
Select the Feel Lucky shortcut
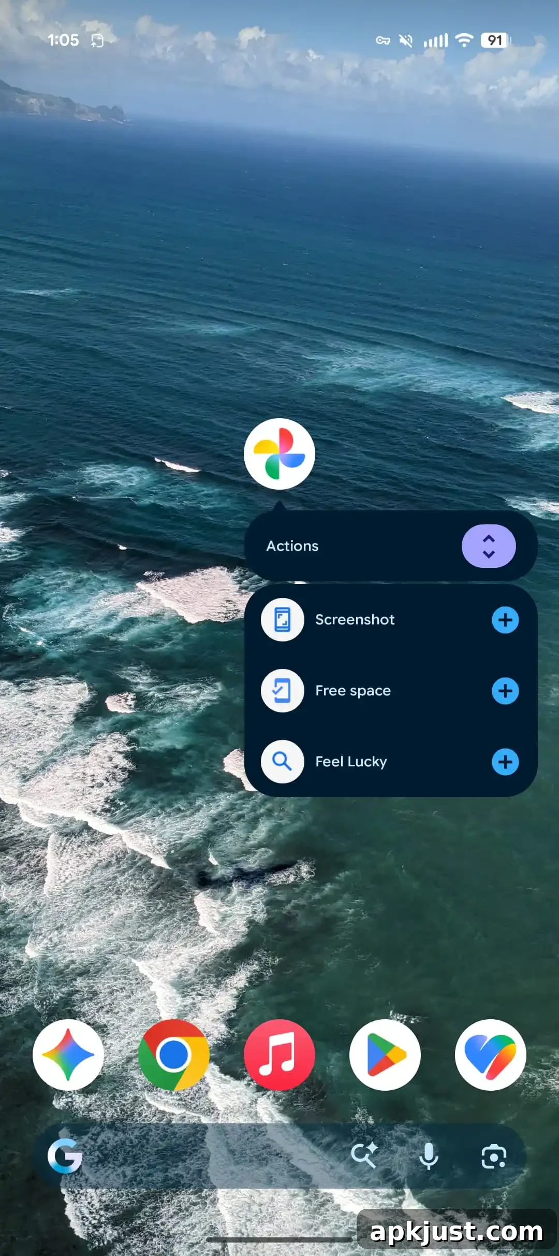coord(390,762)
